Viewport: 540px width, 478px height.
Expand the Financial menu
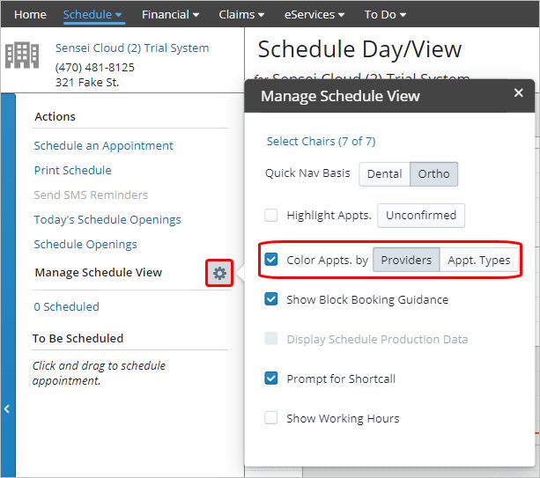(x=170, y=15)
